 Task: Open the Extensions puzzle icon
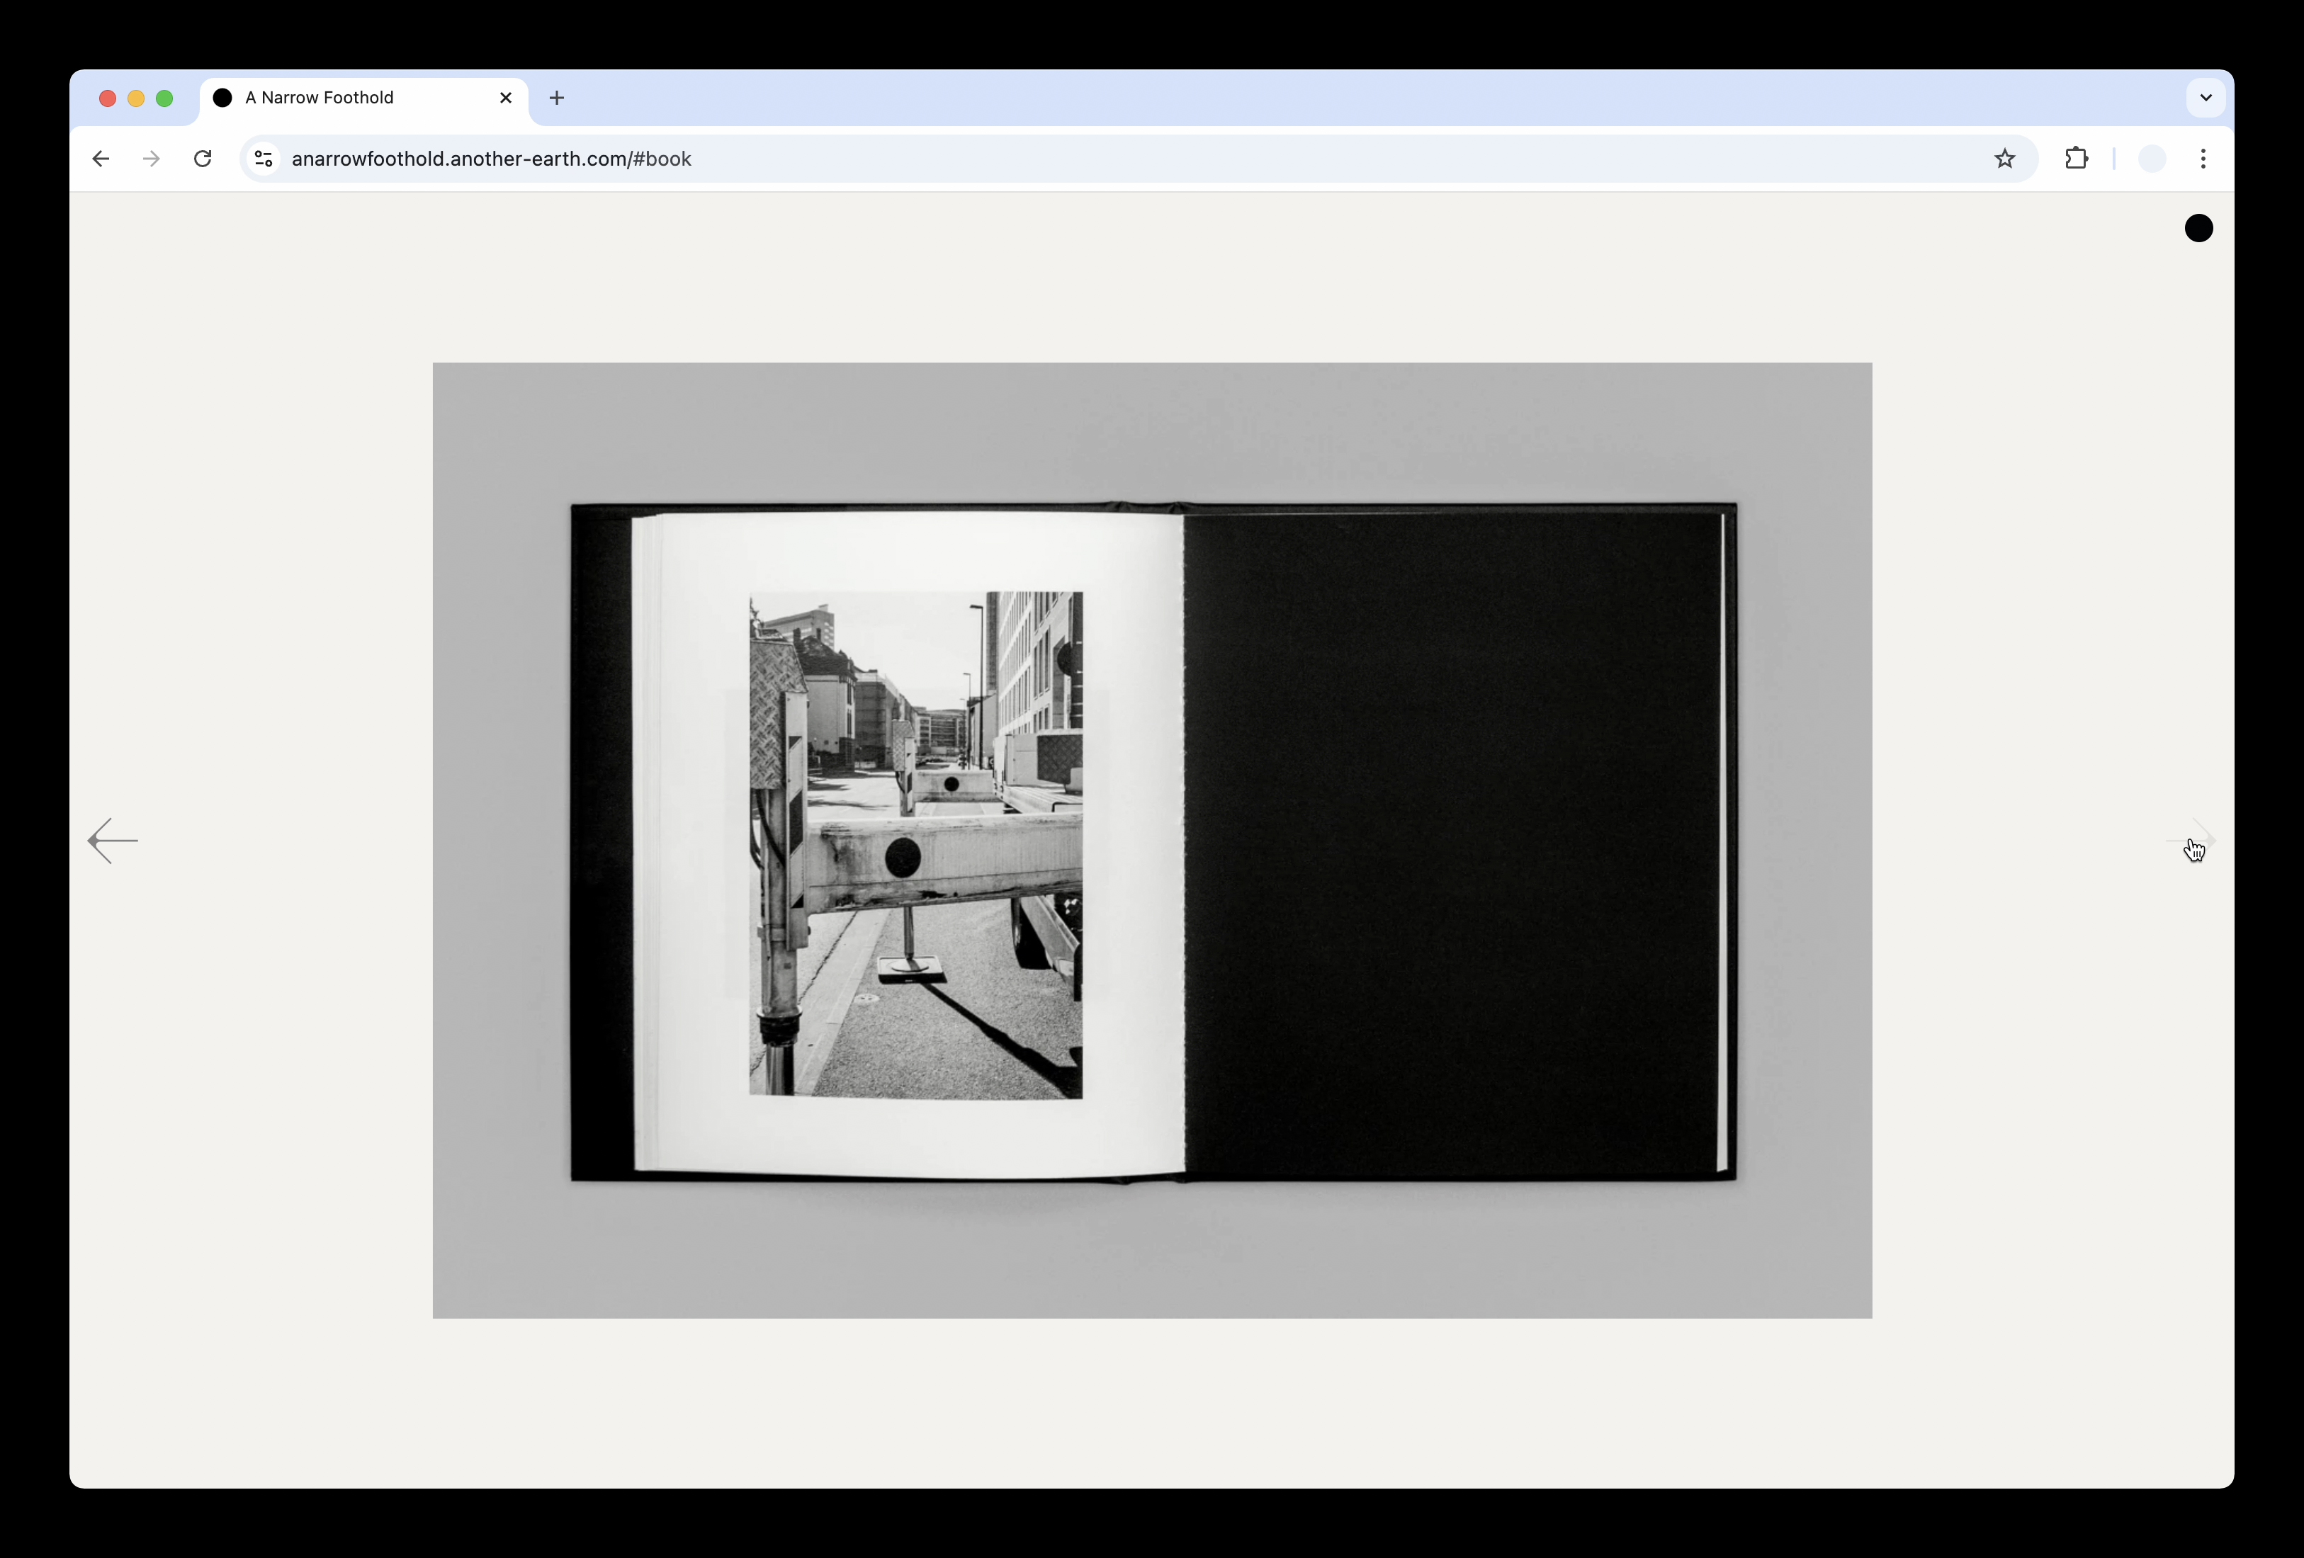(x=2076, y=159)
